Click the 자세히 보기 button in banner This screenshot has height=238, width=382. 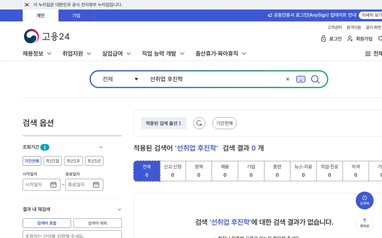click(x=371, y=15)
